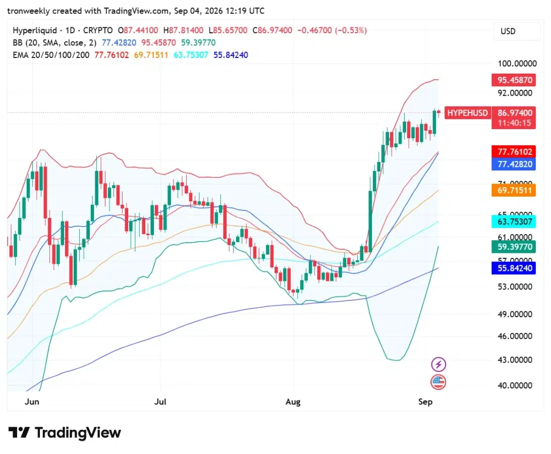The image size is (551, 454).
Task: Click the 46.00000 price axis tick
Action: tap(515, 336)
